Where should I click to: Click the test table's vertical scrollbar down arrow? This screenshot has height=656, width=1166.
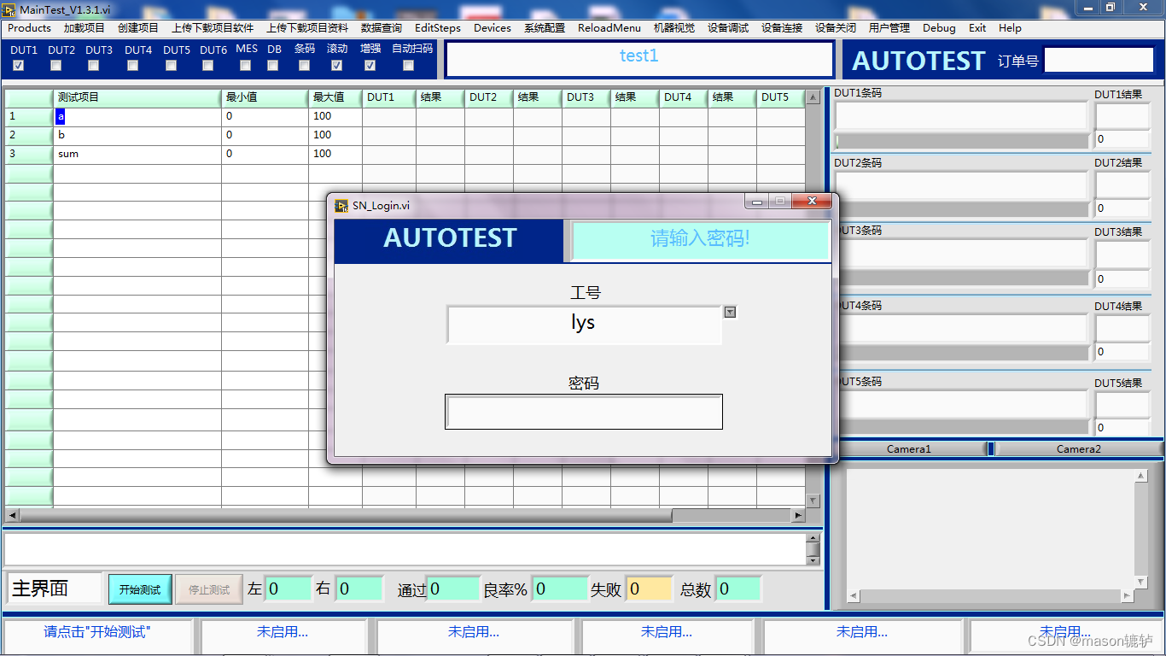pos(813,501)
